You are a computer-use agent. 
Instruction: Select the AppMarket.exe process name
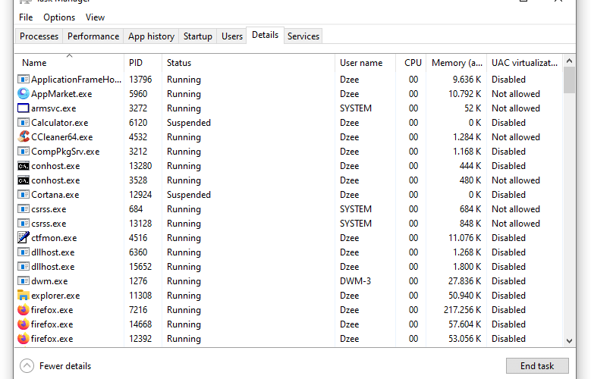tap(61, 93)
